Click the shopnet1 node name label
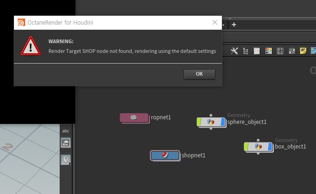The height and width of the screenshot is (194, 316). [193, 155]
